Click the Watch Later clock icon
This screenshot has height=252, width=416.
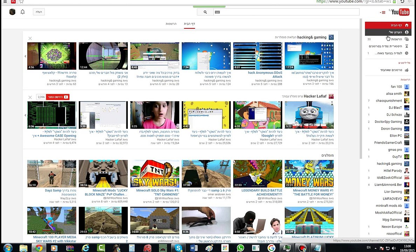point(407,53)
